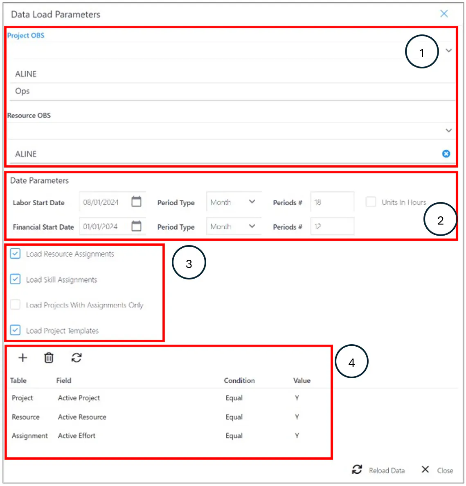
Task: Click the Field column header
Action: pos(64,381)
